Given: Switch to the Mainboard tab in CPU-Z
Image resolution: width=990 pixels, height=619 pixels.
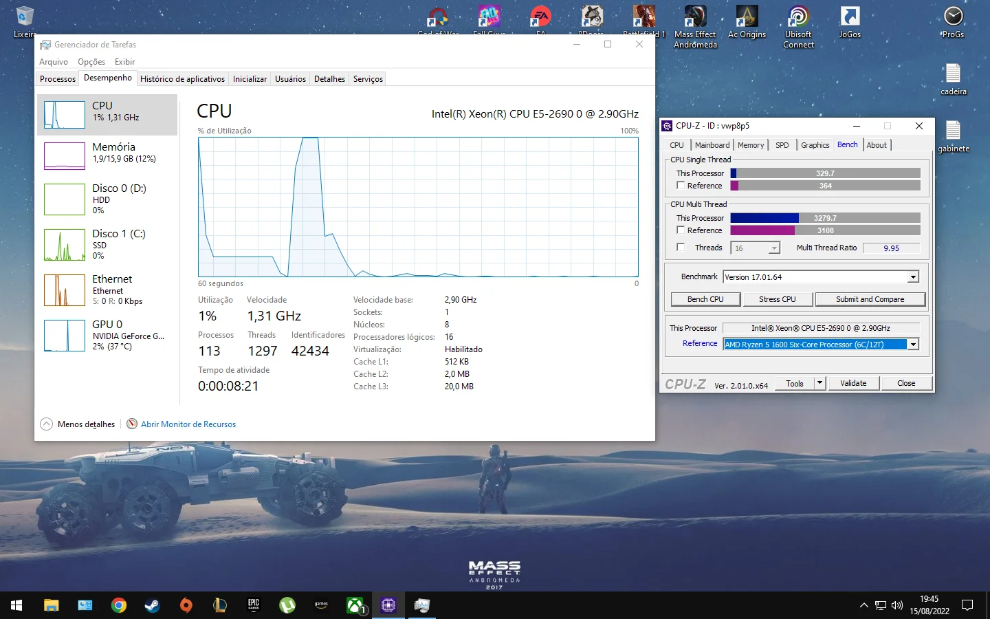Looking at the screenshot, I should pyautogui.click(x=712, y=145).
